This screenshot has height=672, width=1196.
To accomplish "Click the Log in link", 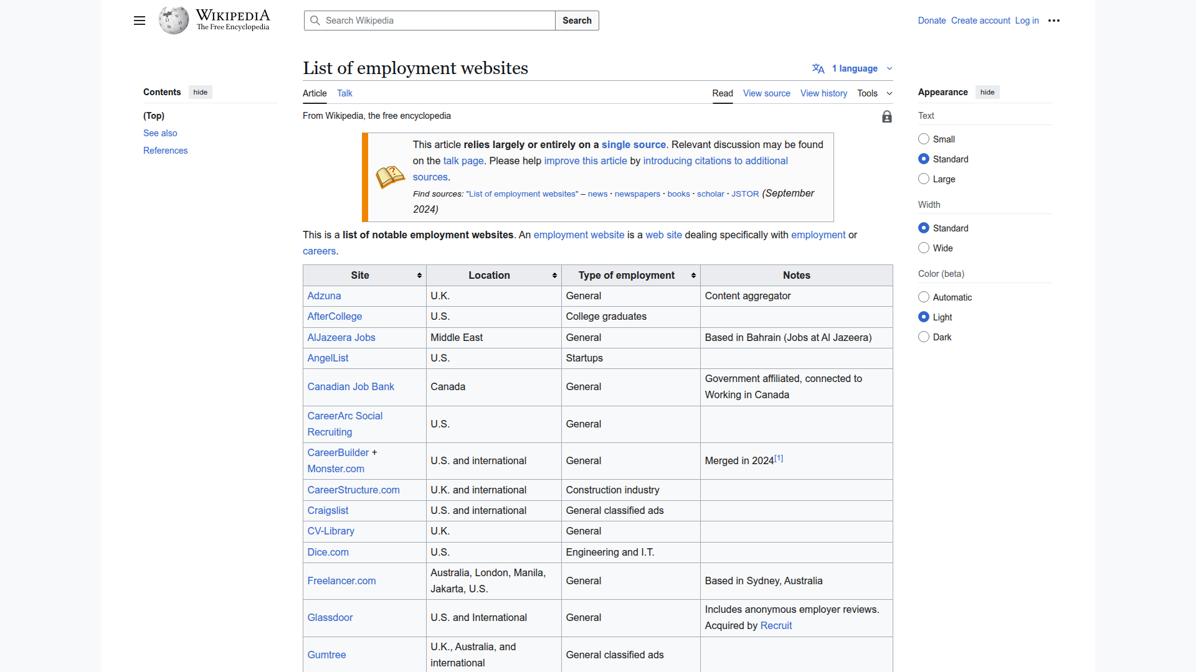I will 1027,21.
